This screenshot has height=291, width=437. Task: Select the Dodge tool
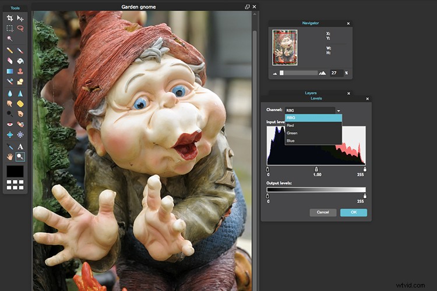click(x=10, y=114)
